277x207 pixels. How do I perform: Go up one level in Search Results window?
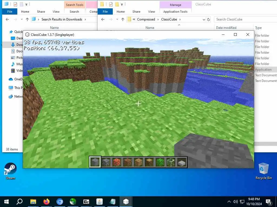point(27,19)
